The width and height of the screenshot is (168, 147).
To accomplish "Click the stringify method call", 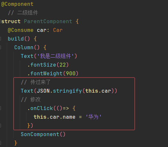I will (68, 91).
